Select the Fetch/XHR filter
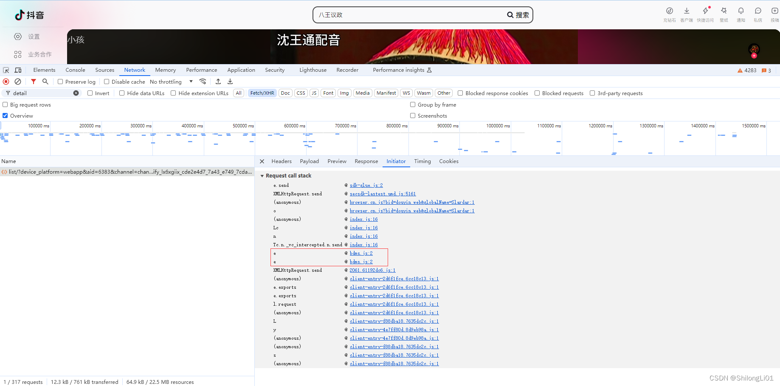 tap(262, 93)
